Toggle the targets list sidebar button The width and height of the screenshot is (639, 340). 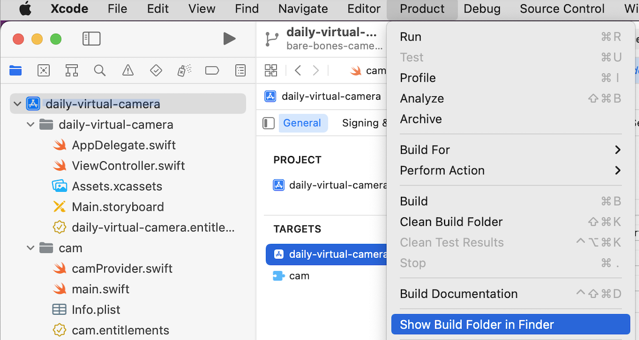(x=268, y=123)
